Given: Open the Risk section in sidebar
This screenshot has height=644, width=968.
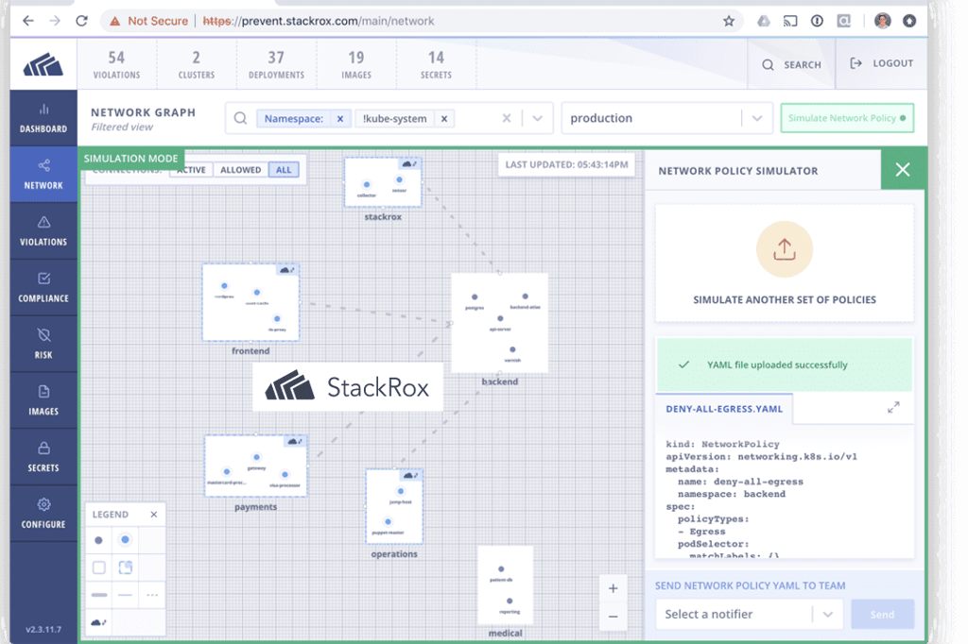Looking at the screenshot, I should [x=43, y=345].
